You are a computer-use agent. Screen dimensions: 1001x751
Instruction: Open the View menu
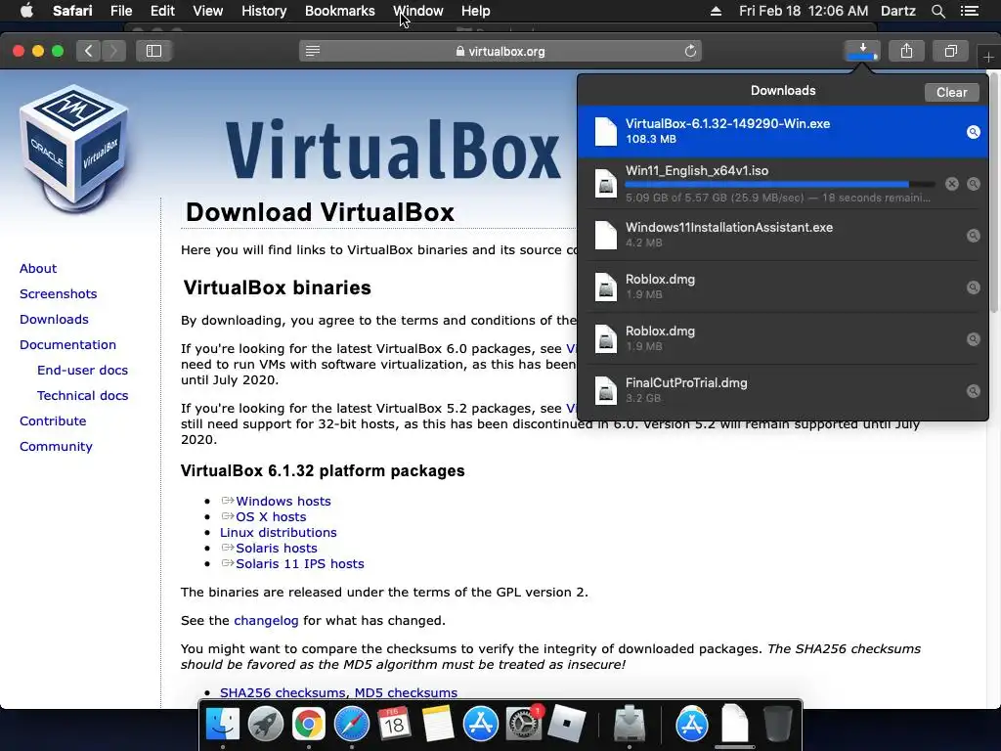click(x=208, y=11)
